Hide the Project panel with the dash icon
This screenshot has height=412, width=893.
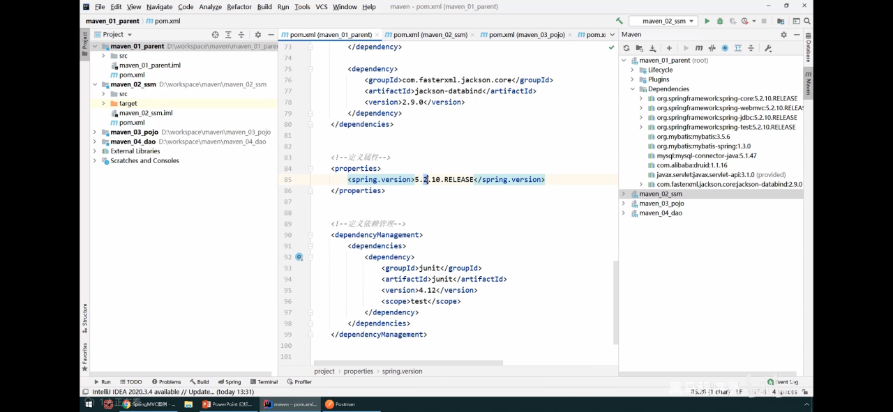coord(270,34)
